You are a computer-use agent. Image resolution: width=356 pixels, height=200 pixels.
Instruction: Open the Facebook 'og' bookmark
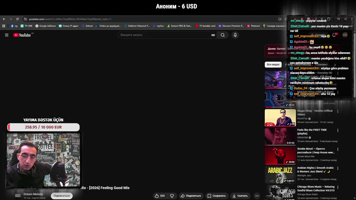coord(14,26)
